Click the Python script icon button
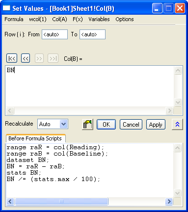188x212 pixels. pyautogui.click(x=87, y=125)
